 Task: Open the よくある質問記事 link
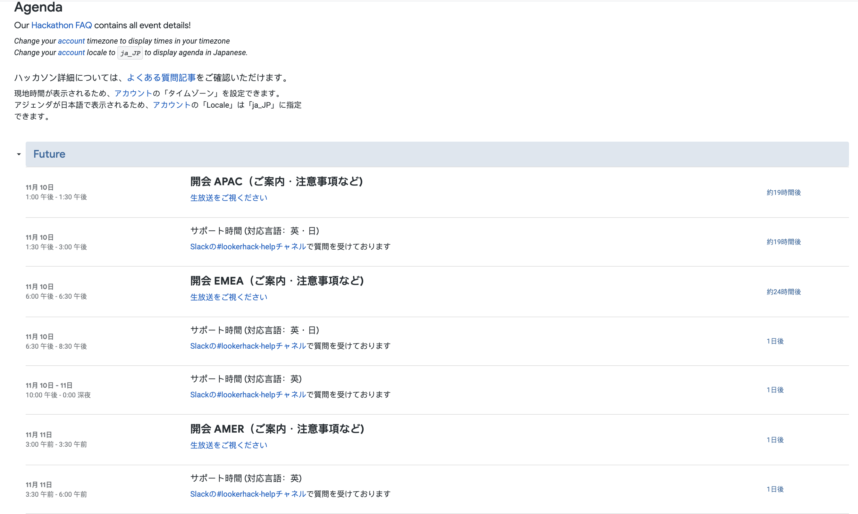pyautogui.click(x=161, y=78)
